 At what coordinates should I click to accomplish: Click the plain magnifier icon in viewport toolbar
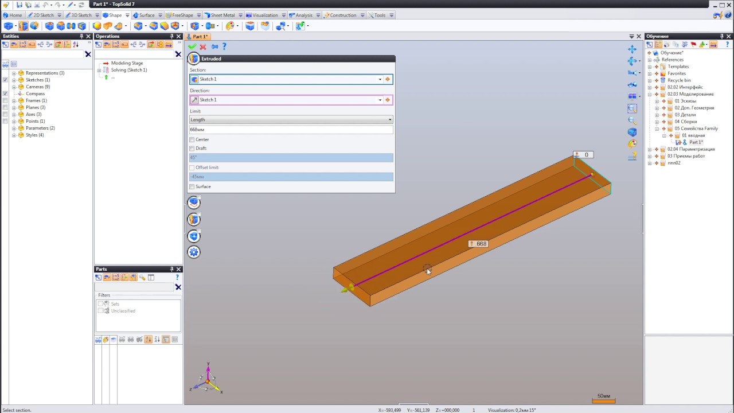[632, 120]
